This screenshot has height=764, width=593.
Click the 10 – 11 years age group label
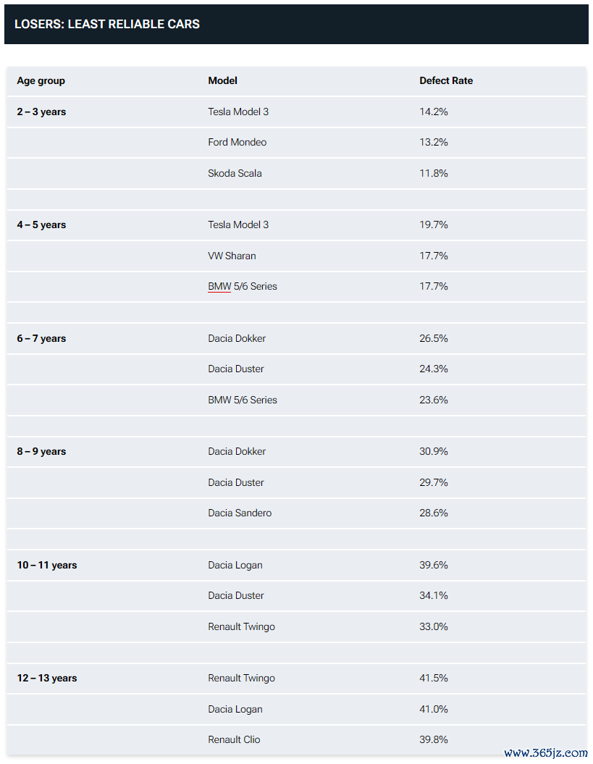47,565
